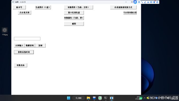The image size is (179, 101).
Task: Click the 复制 button
Action: [x=40, y=45]
